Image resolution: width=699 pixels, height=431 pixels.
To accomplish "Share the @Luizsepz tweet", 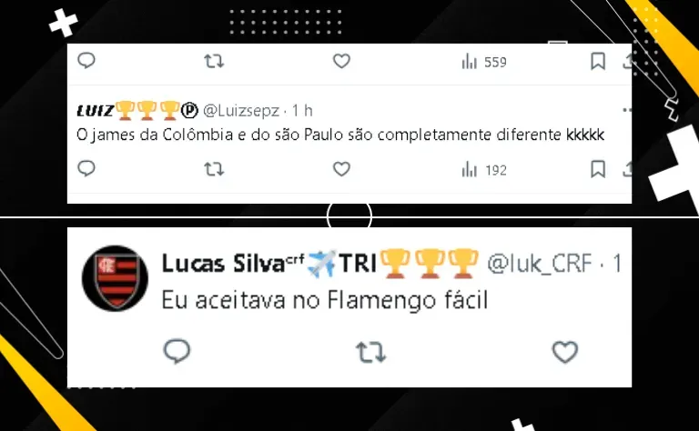I will [627, 169].
